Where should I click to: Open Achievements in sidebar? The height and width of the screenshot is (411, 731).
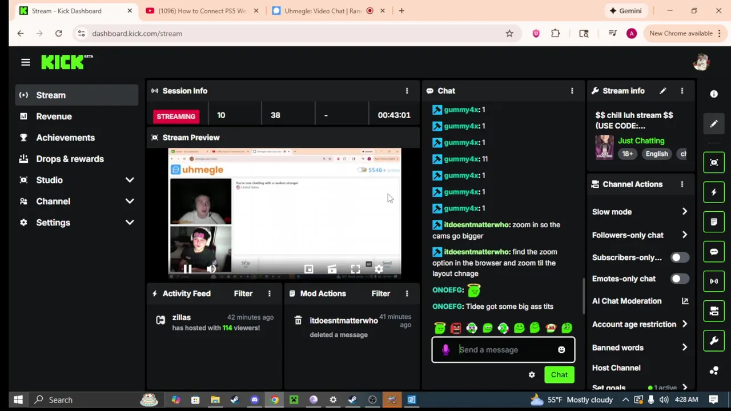[x=77, y=138]
